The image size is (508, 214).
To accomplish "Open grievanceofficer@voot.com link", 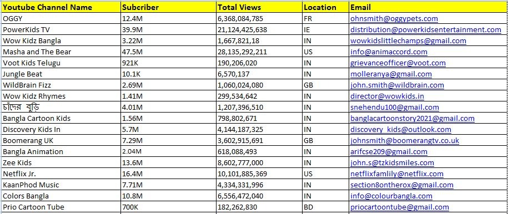I will 398,63.
